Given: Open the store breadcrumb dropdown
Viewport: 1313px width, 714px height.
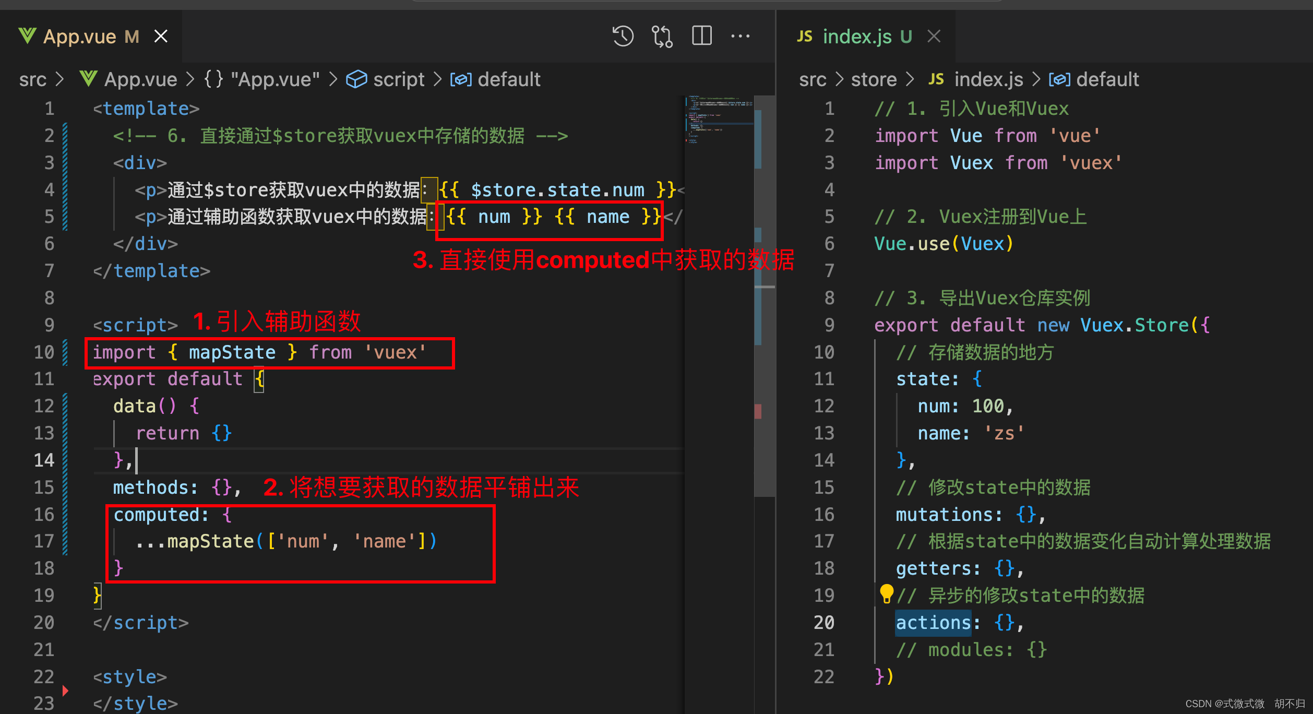Looking at the screenshot, I should [873, 79].
